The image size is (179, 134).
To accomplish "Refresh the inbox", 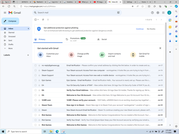I will [43, 20].
